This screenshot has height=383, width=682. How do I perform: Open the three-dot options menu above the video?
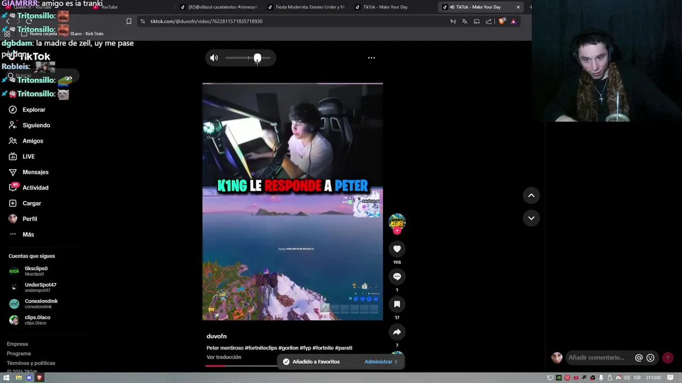click(x=371, y=58)
